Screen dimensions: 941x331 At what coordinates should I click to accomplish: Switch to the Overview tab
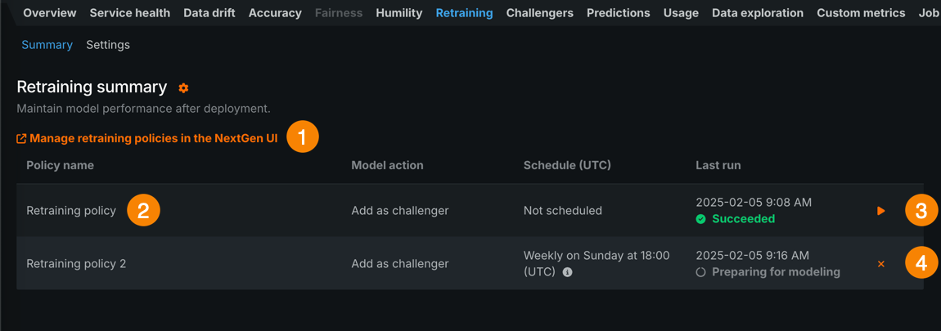[49, 13]
